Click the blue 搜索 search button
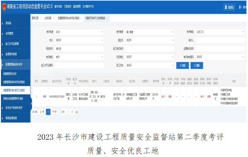248x157 pixels. coord(182,65)
